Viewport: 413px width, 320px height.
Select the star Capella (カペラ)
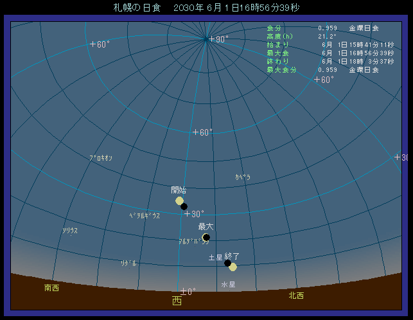click(x=243, y=177)
